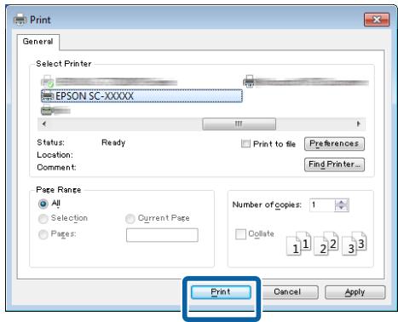Click the Number of copies field

pos(322,205)
